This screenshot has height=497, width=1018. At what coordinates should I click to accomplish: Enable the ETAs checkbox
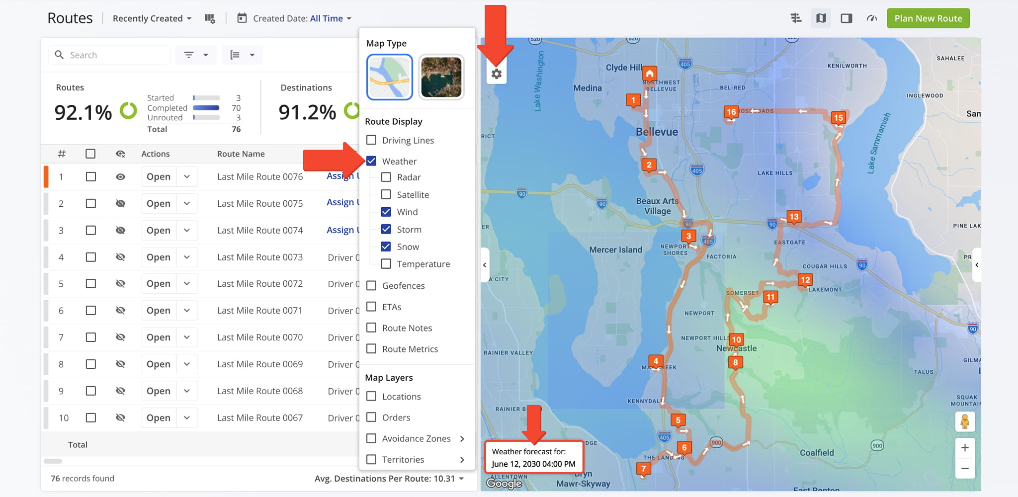371,307
